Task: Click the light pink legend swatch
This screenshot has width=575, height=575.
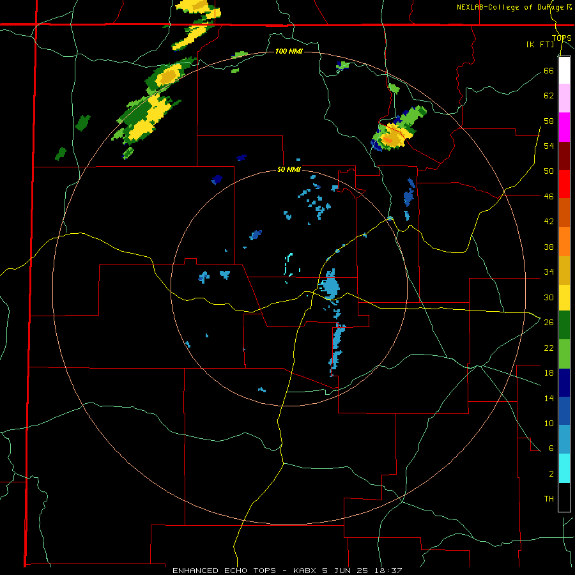Action: pos(564,98)
